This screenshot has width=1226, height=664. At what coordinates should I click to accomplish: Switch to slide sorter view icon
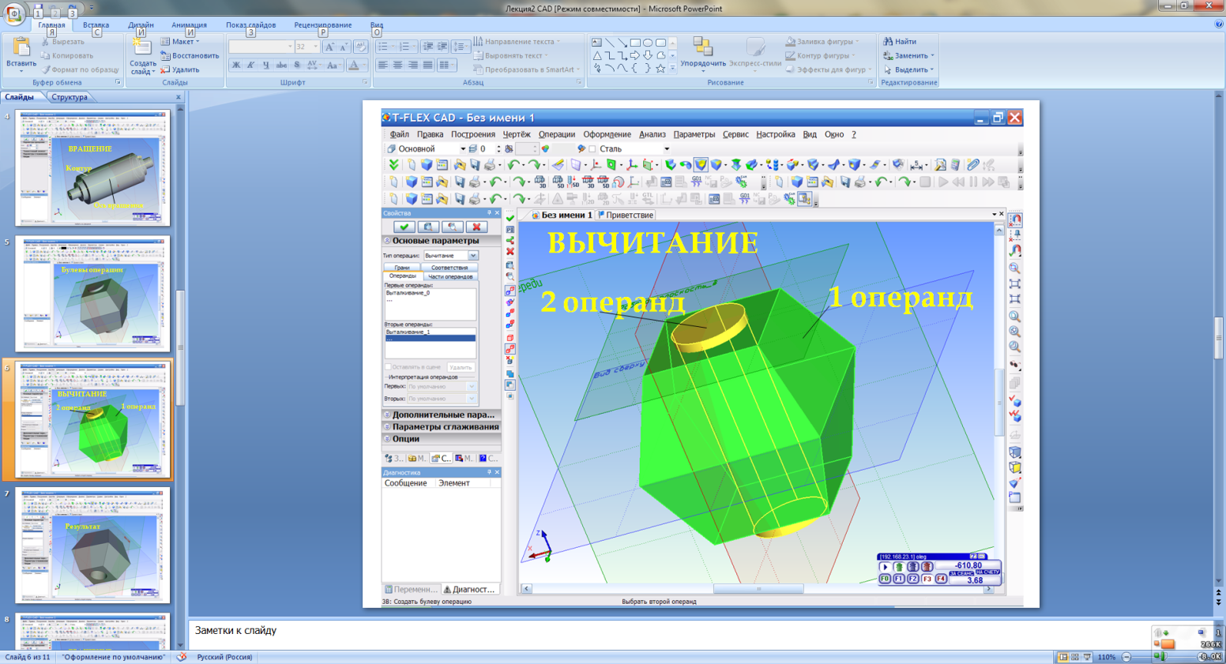[1075, 657]
